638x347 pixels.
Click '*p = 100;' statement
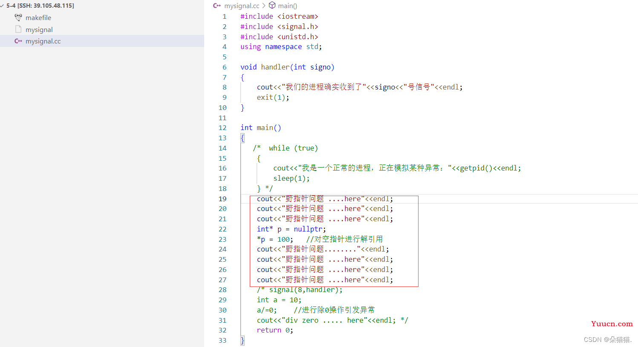pos(275,239)
